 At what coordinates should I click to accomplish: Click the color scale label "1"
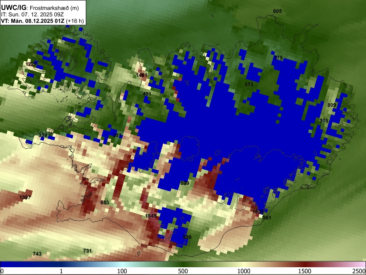click(61, 271)
